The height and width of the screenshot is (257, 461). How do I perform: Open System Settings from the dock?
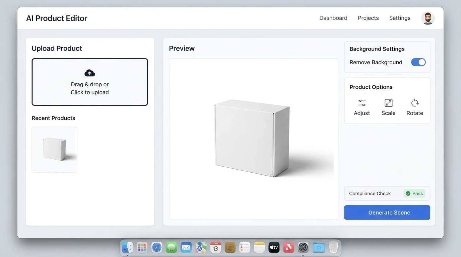click(303, 248)
